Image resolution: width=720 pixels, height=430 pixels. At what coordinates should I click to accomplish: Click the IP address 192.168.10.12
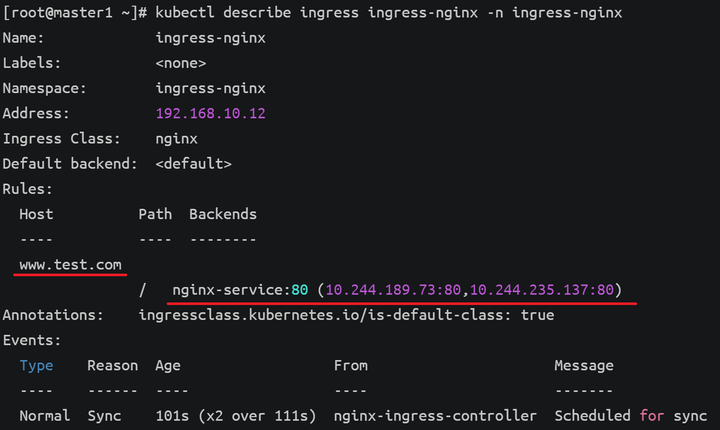[210, 113]
